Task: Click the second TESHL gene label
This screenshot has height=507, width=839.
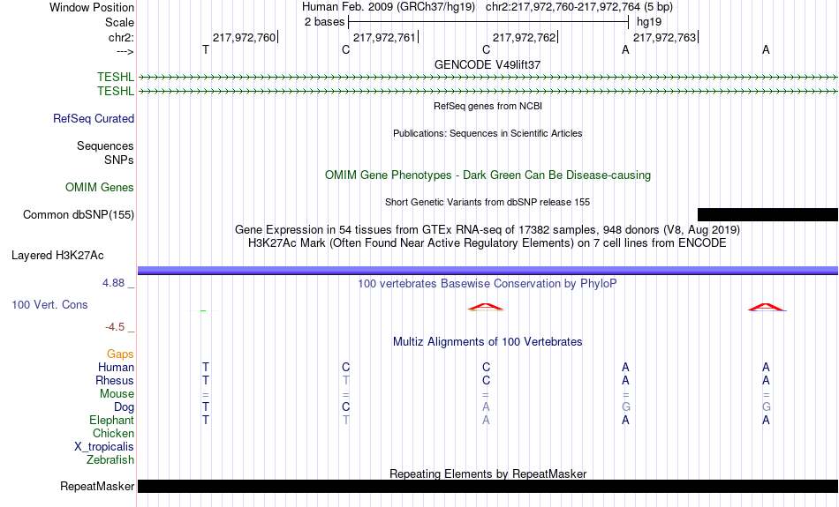Action: pos(116,91)
